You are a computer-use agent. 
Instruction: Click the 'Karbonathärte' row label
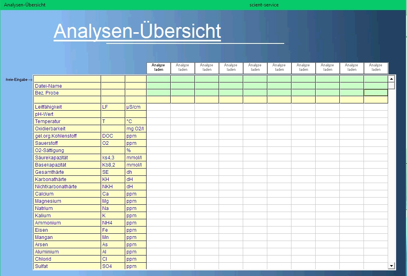click(x=67, y=179)
